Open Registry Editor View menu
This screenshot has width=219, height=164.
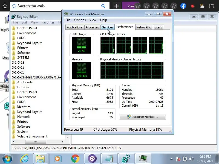34,22
